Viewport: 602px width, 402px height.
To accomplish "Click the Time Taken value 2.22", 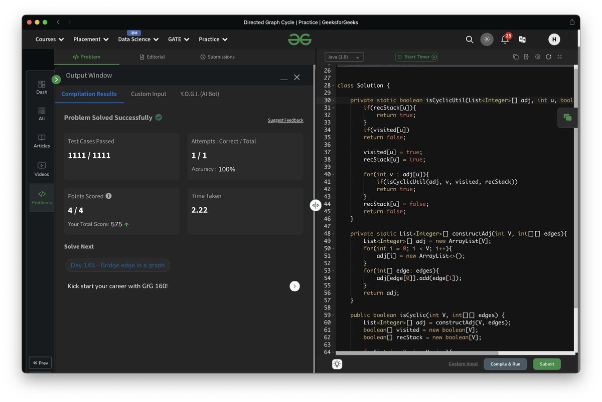I will 199,210.
